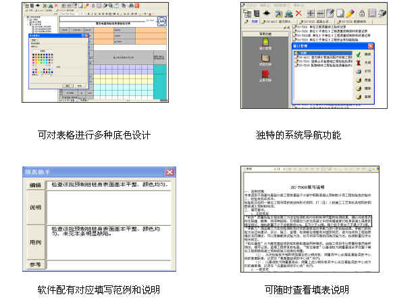
Task: Select the SG-A017 entry in window list
Action: pos(323,57)
